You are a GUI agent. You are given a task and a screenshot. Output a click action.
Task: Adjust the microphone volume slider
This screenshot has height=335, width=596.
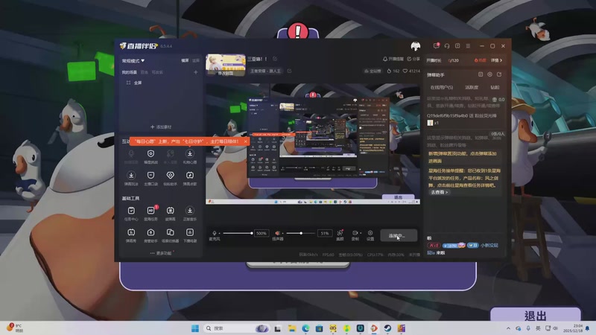pos(238,233)
